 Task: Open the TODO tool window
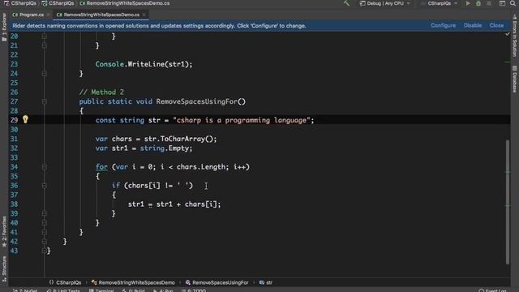pyautogui.click(x=194, y=290)
